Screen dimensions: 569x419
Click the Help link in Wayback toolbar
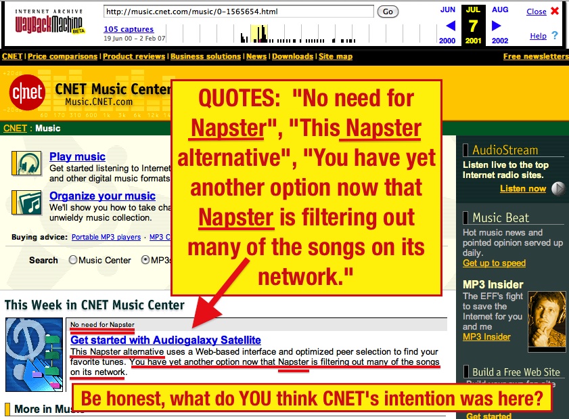tap(538, 36)
